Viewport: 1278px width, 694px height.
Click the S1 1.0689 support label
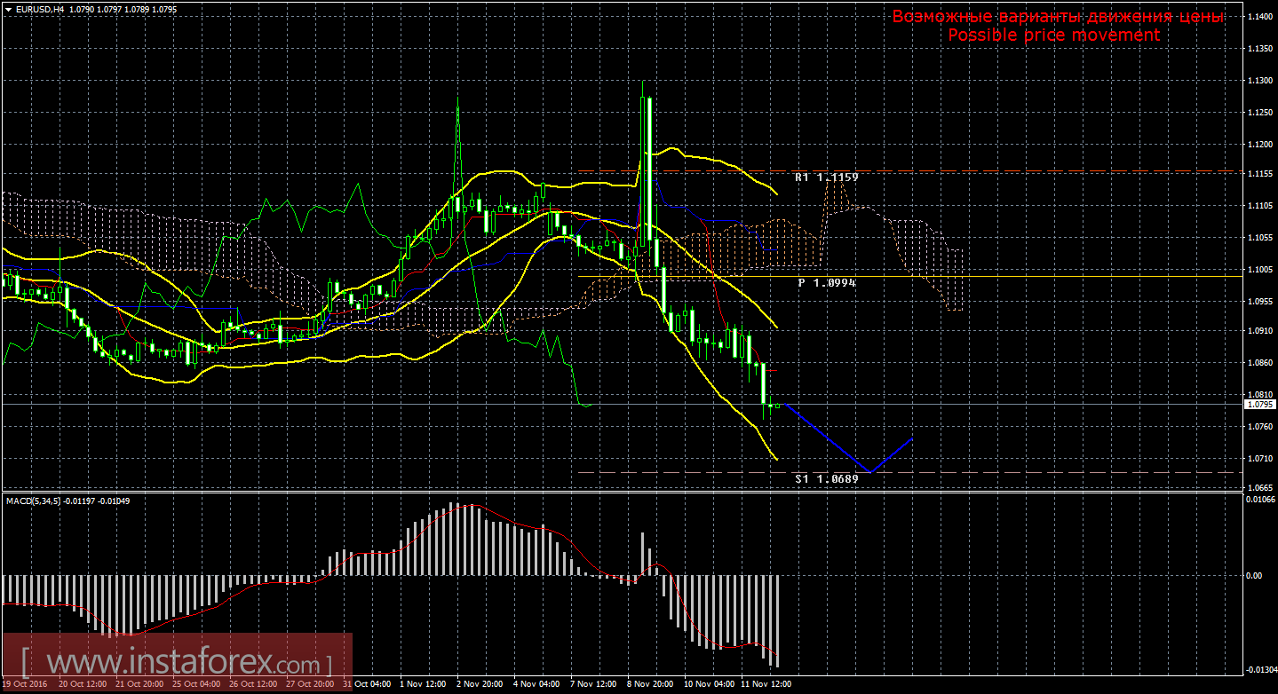826,479
